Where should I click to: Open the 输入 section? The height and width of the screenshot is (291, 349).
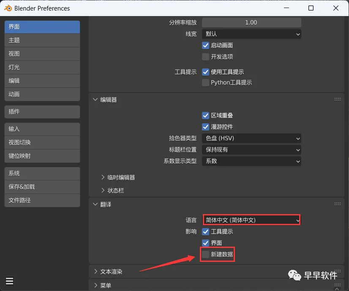[42, 129]
